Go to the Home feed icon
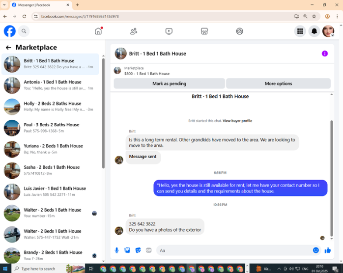The height and width of the screenshot is (273, 343). click(98, 31)
